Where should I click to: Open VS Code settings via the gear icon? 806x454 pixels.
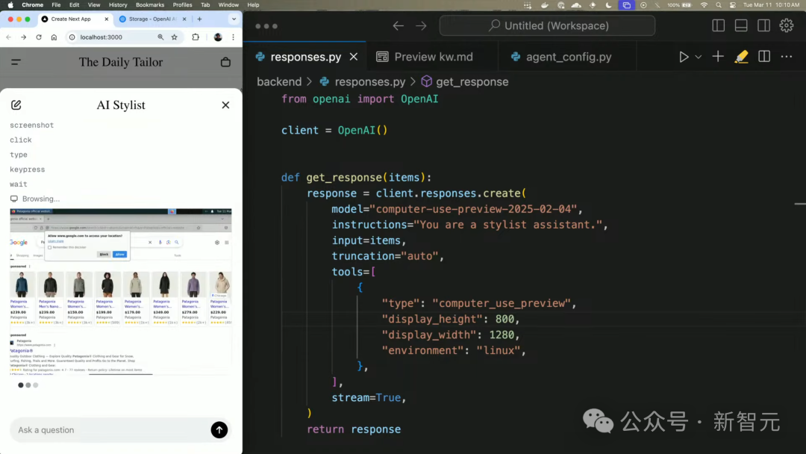(787, 25)
